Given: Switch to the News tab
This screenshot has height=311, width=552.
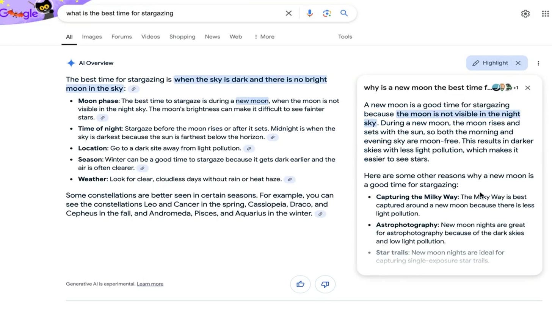Looking at the screenshot, I should tap(212, 37).
